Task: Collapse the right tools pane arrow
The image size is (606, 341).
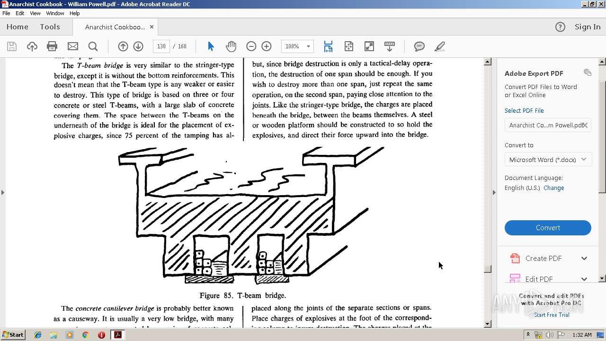Action: tap(494, 192)
